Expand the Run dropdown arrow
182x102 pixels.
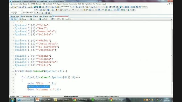37,19
